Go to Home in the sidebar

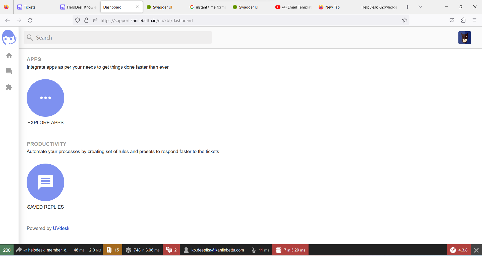9,55
